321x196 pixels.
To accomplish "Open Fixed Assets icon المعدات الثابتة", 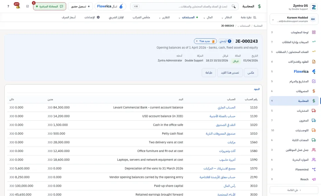I will 314,140.
